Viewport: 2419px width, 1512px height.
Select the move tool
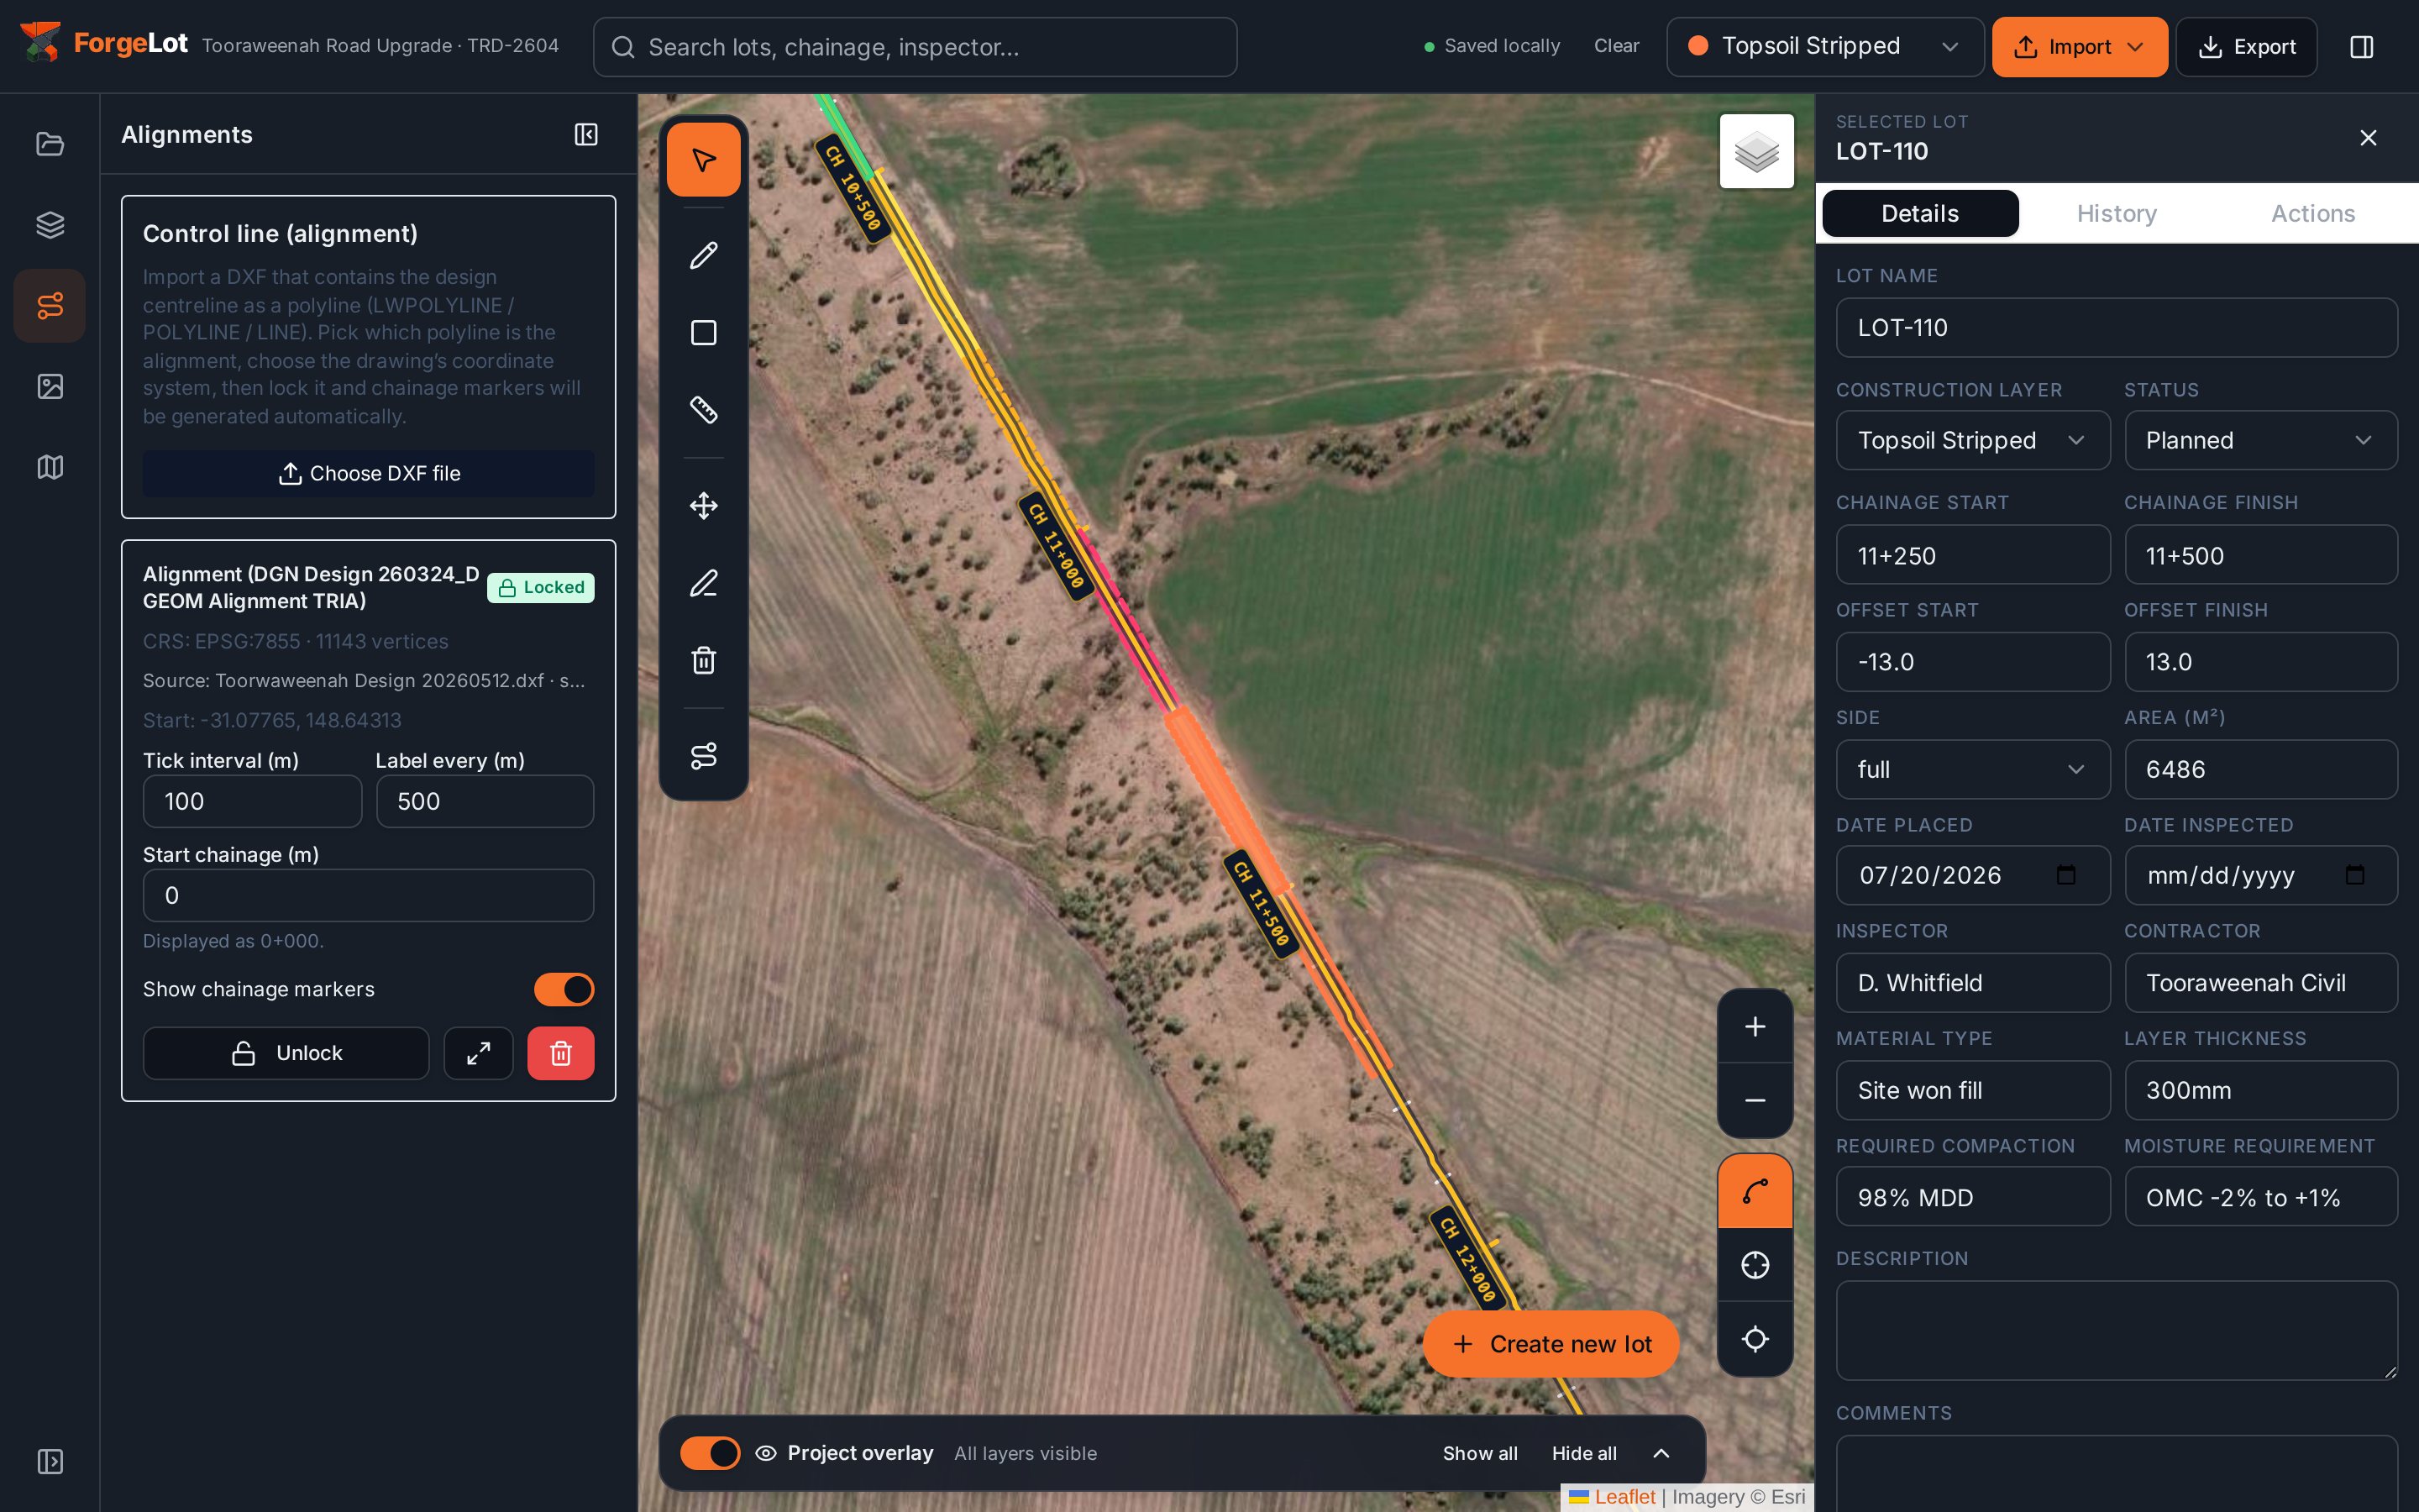coord(704,505)
